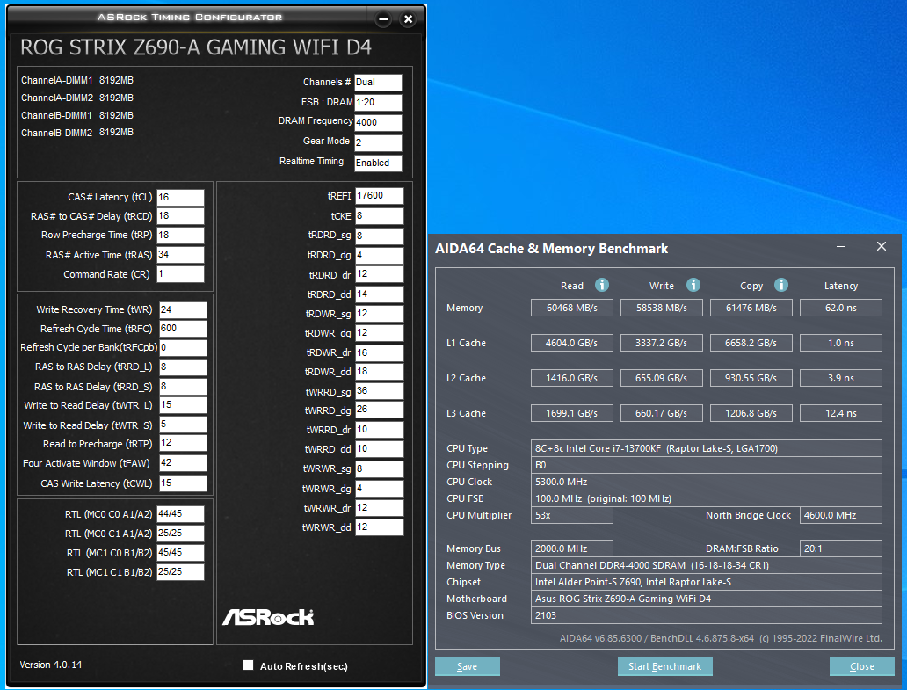Click the RTL (MC0 C0 A1/A2) field
The width and height of the screenshot is (907, 690).
[180, 514]
